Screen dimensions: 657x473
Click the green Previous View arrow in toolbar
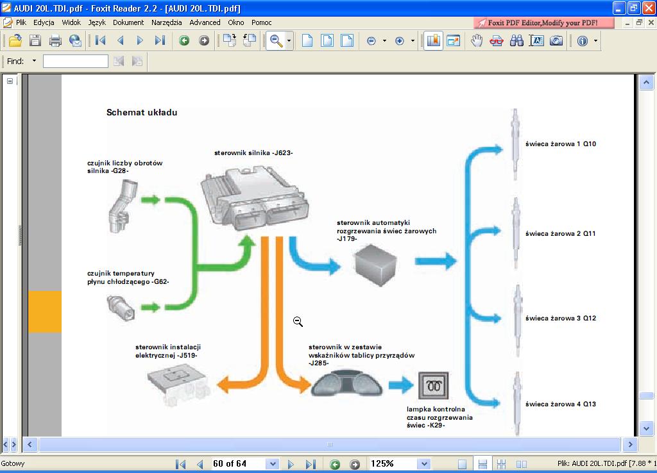pyautogui.click(x=184, y=41)
